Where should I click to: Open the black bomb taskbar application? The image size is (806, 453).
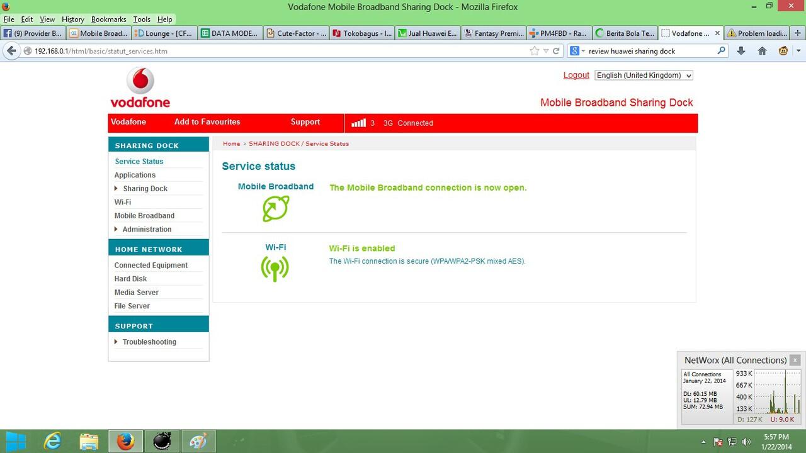coord(162,442)
